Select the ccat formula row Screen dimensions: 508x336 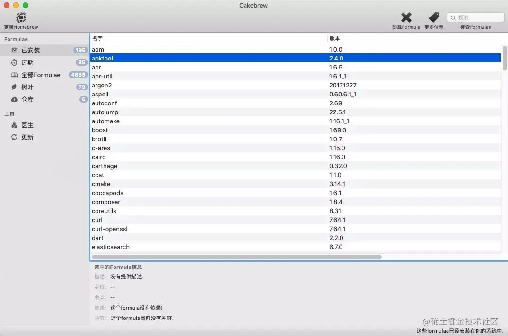[296, 175]
